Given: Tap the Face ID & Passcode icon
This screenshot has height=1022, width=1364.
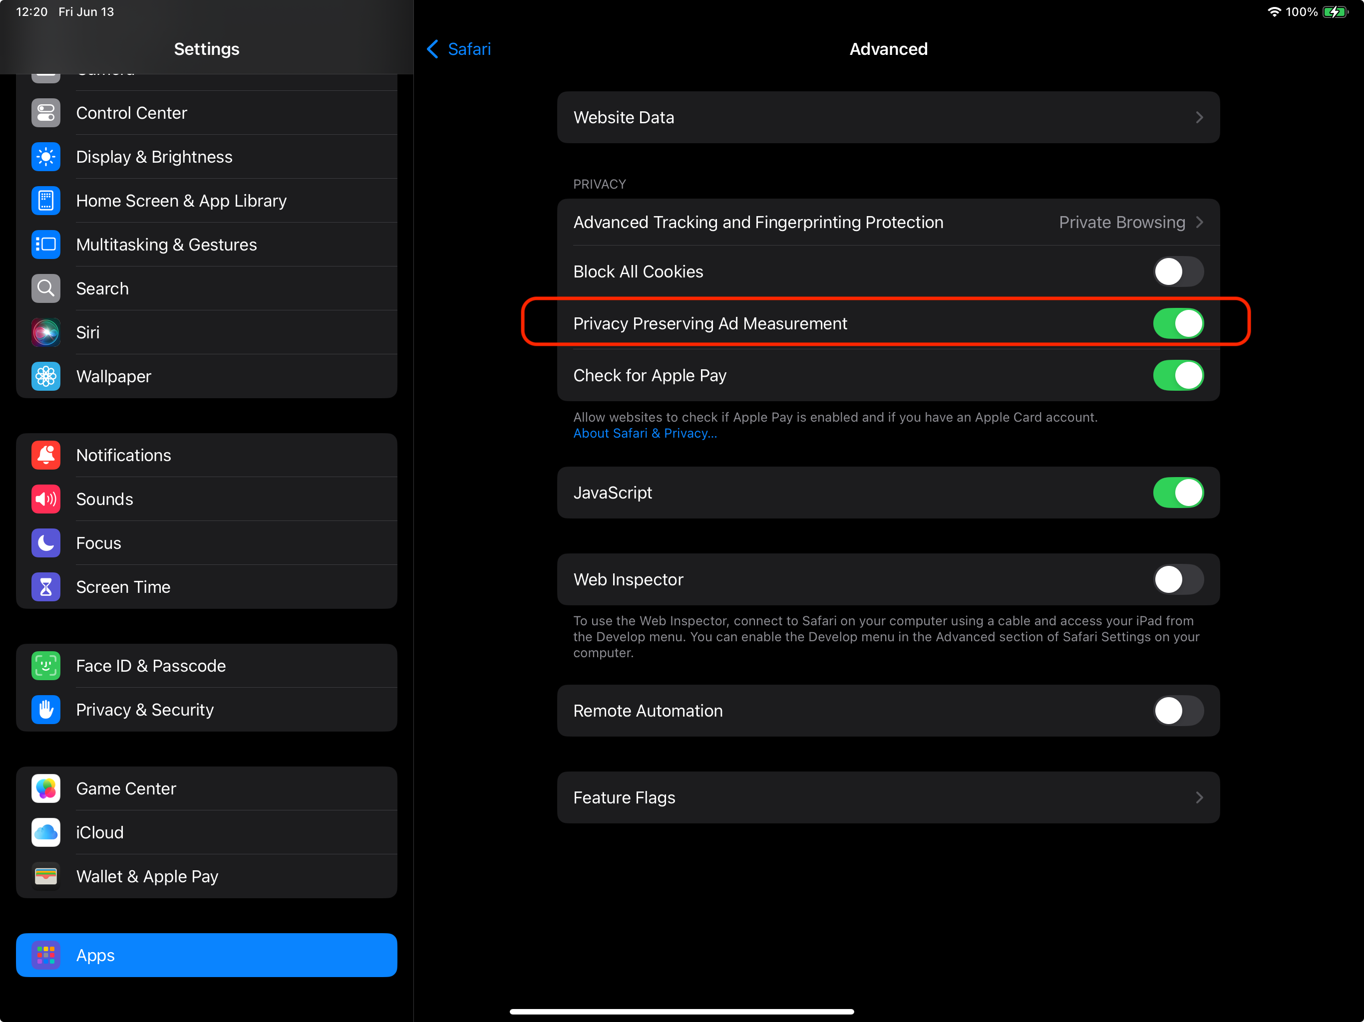Looking at the screenshot, I should pos(45,666).
